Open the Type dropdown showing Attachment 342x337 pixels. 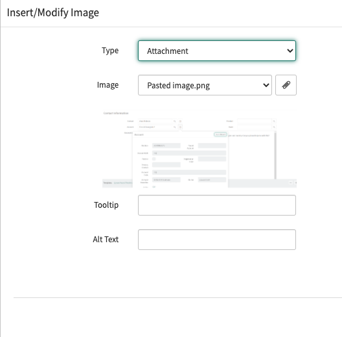pyautogui.click(x=217, y=51)
